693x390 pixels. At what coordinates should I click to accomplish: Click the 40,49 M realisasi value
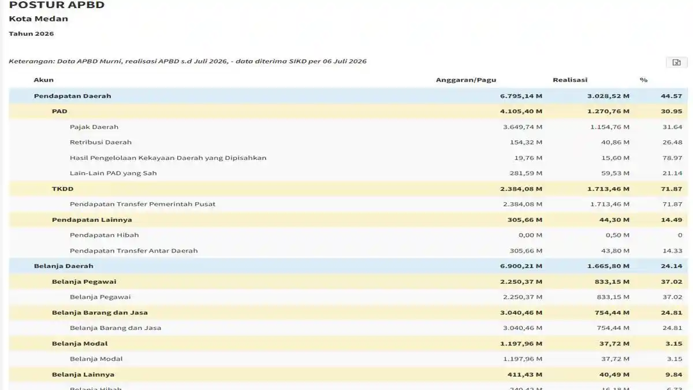615,374
